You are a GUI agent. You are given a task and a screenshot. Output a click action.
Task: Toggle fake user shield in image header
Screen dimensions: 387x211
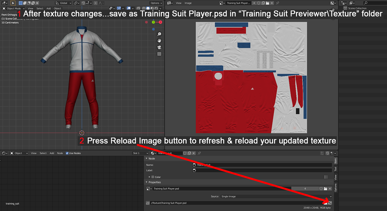259,3
